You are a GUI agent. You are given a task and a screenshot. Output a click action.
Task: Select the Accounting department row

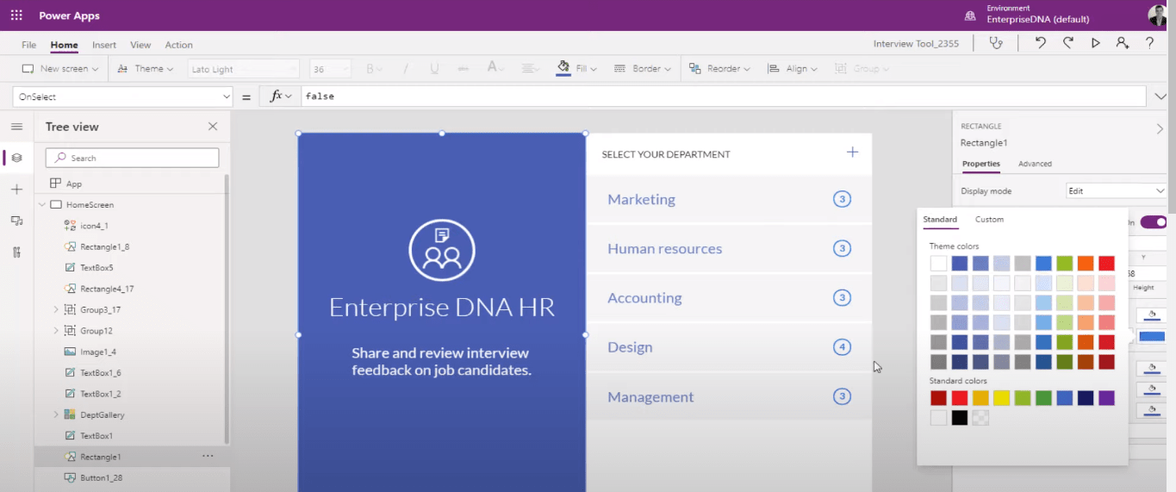tap(729, 297)
